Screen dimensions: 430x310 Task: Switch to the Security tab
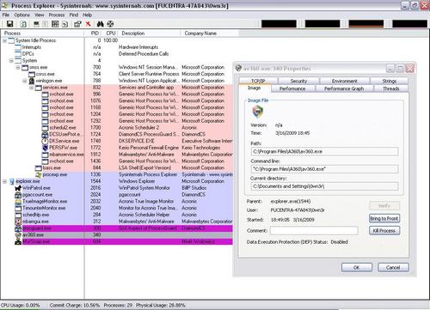(x=298, y=81)
